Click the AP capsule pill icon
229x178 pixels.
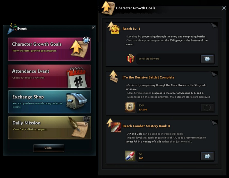pos(130,156)
